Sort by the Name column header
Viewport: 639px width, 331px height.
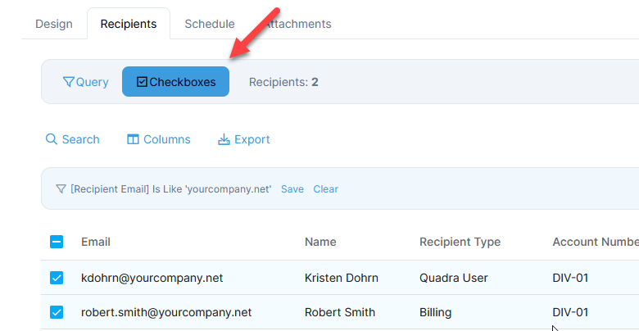320,242
